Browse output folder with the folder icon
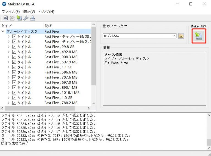This screenshot has width=211, height=156. coord(181,36)
